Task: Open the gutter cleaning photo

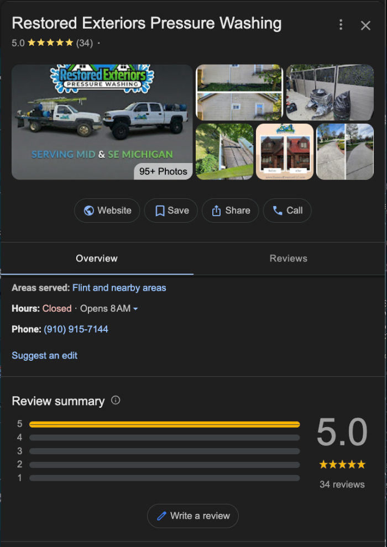Action: tap(224, 152)
